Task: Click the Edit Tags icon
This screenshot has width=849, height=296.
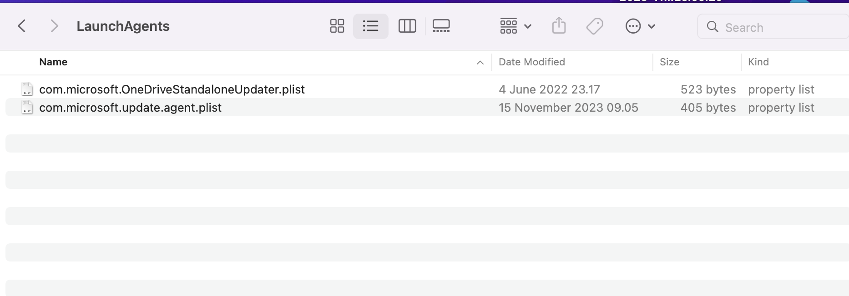Action: (594, 26)
